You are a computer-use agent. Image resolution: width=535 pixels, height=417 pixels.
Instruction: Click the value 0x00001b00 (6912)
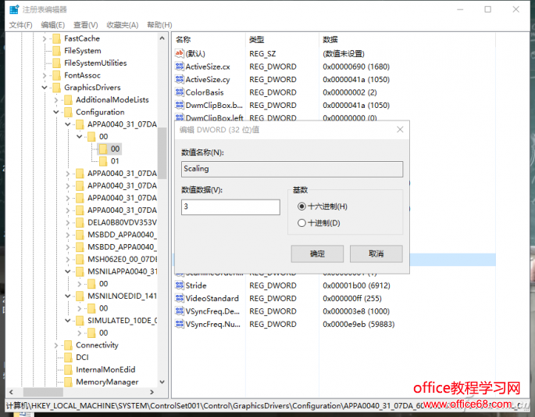tap(357, 286)
